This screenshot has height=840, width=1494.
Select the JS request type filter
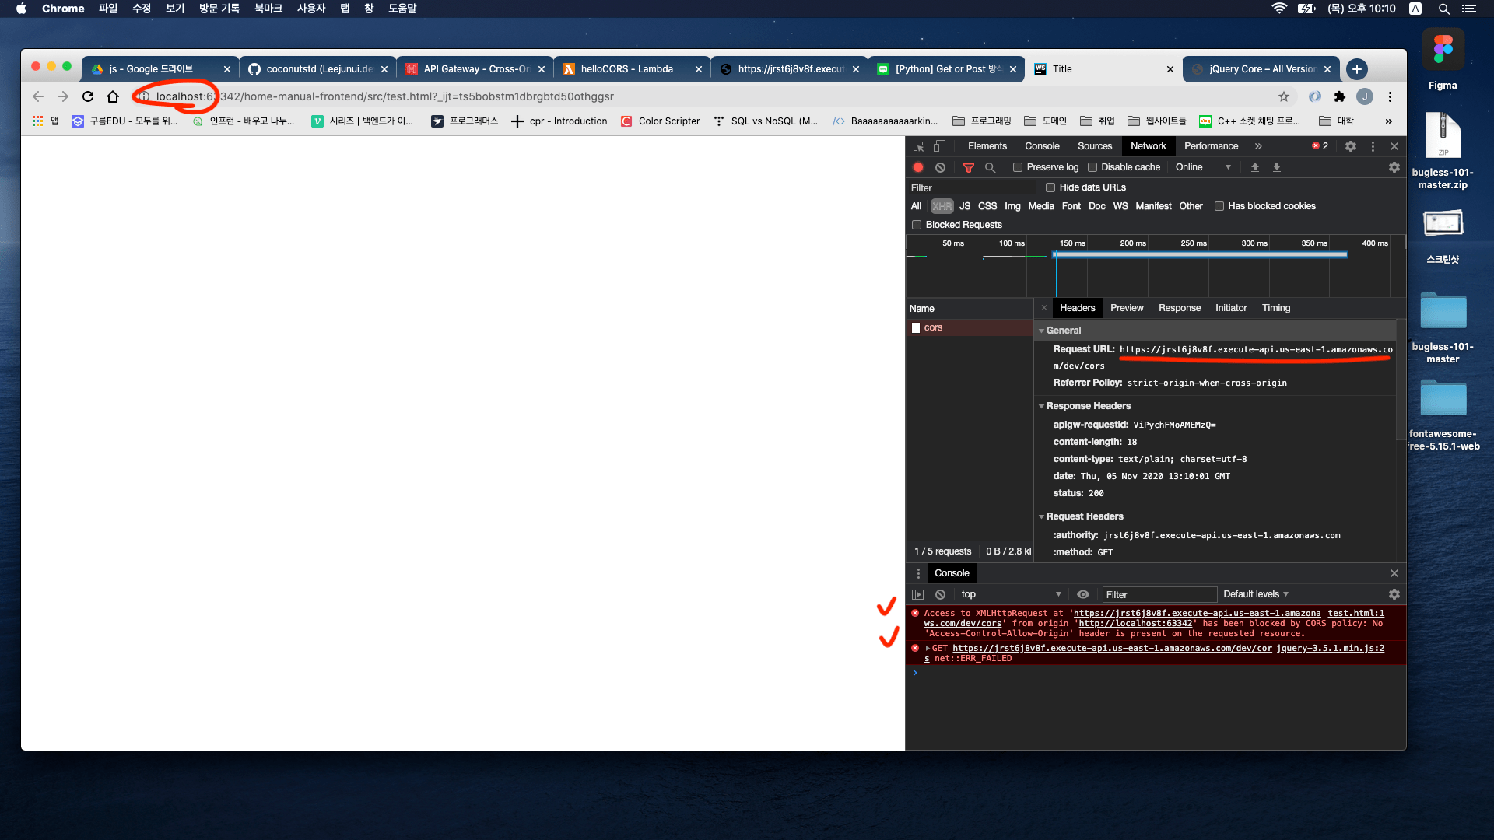click(964, 206)
